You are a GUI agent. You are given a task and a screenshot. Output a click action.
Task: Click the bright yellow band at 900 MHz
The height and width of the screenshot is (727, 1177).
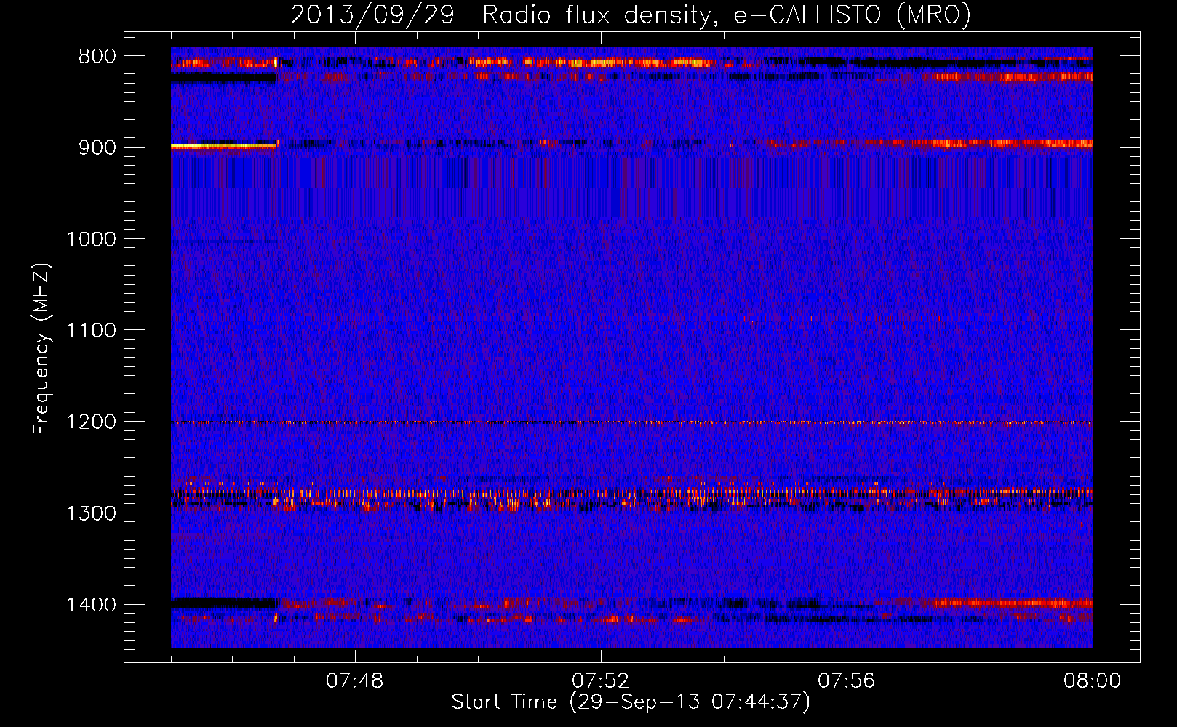point(224,146)
